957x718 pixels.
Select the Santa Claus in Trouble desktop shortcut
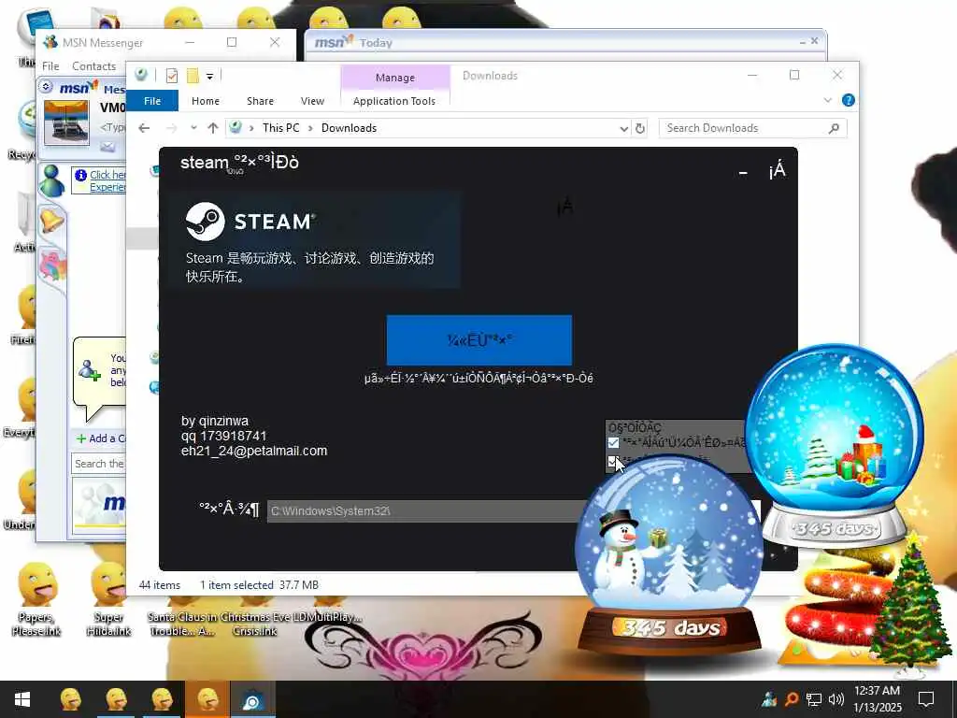181,617
